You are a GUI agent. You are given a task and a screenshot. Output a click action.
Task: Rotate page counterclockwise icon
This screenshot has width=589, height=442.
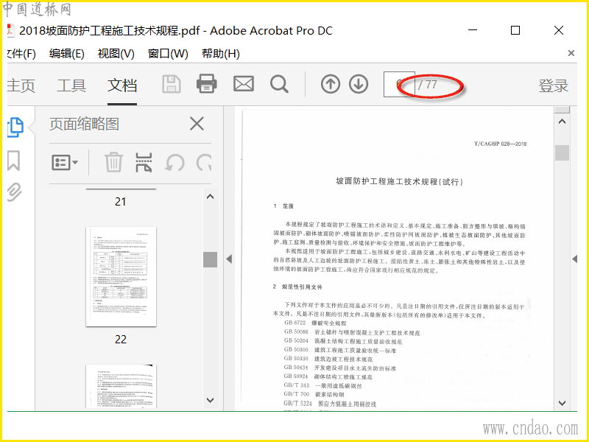[x=175, y=163]
